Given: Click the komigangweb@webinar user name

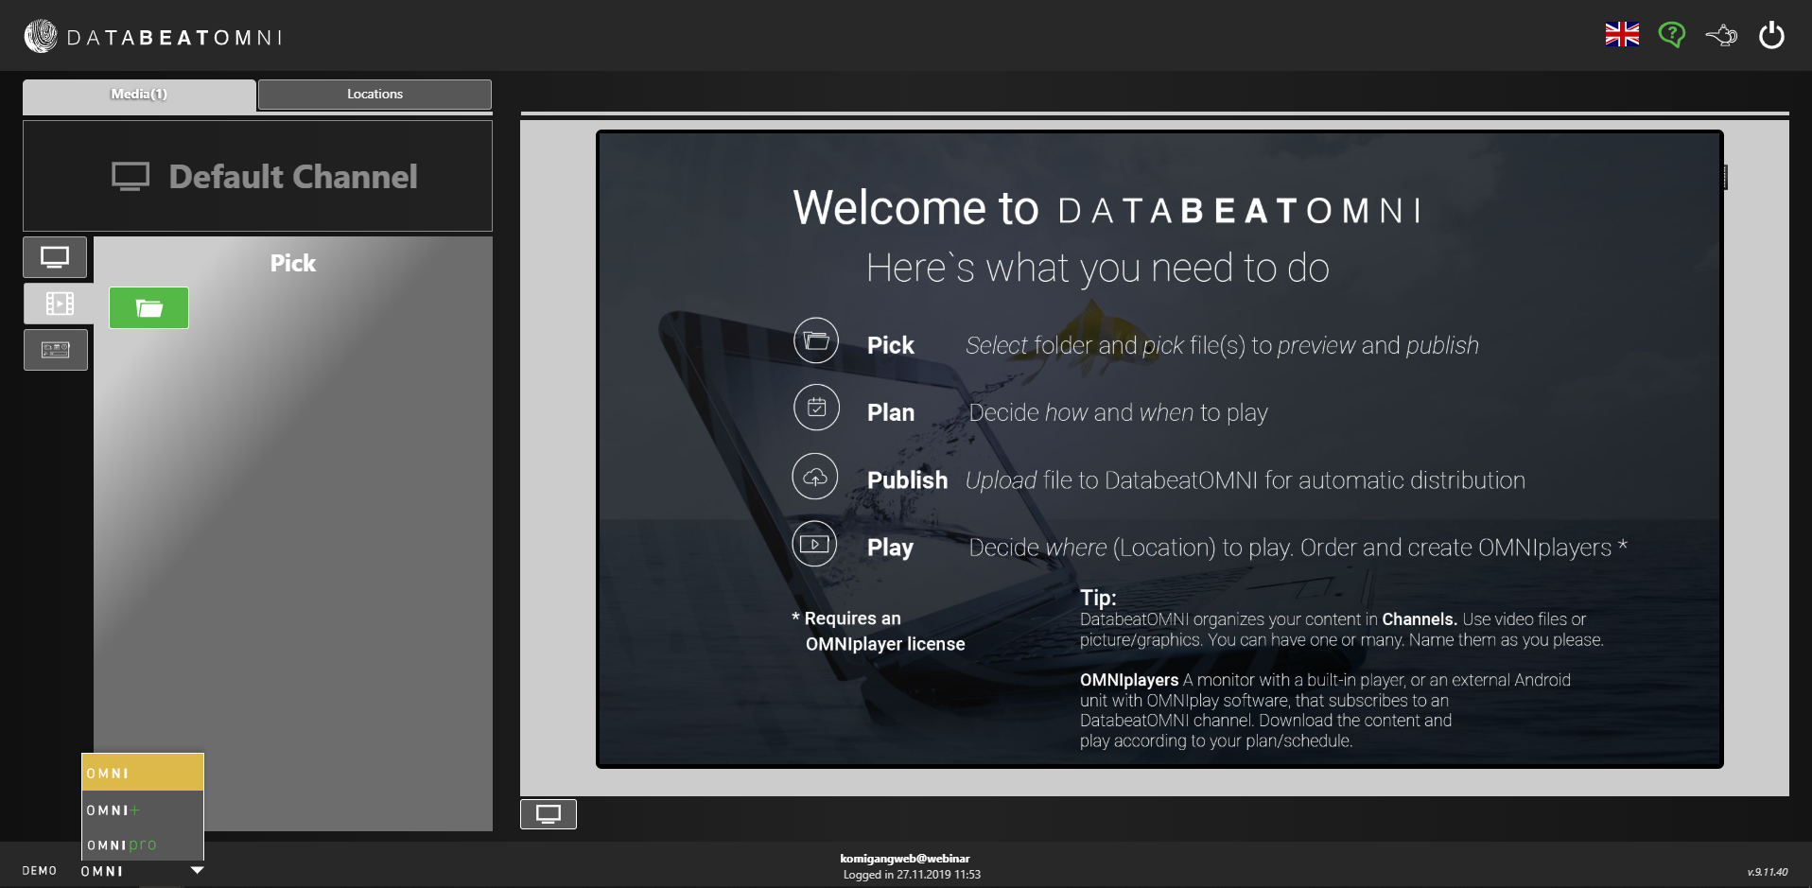Looking at the screenshot, I should (905, 859).
